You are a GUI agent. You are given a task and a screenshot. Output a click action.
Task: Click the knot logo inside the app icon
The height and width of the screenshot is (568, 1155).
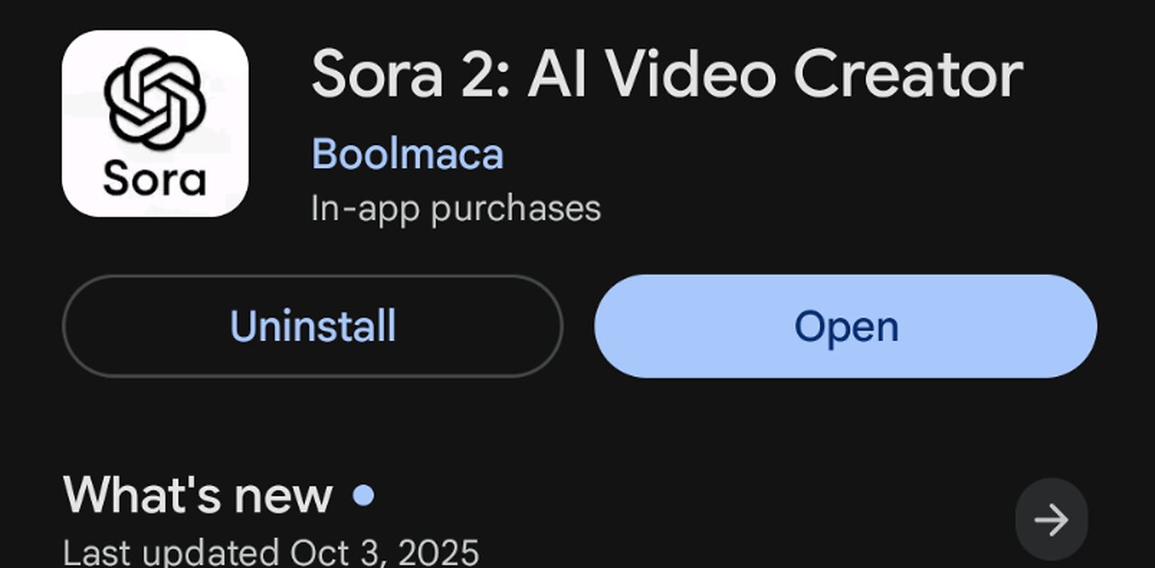click(155, 98)
